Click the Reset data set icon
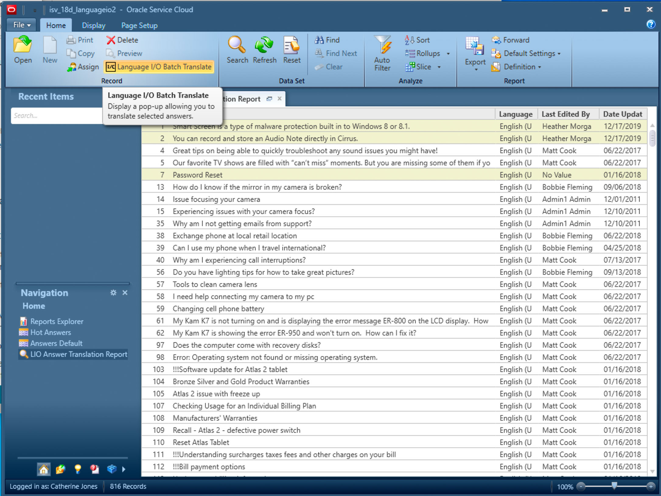This screenshot has height=496, width=661. coord(292,45)
